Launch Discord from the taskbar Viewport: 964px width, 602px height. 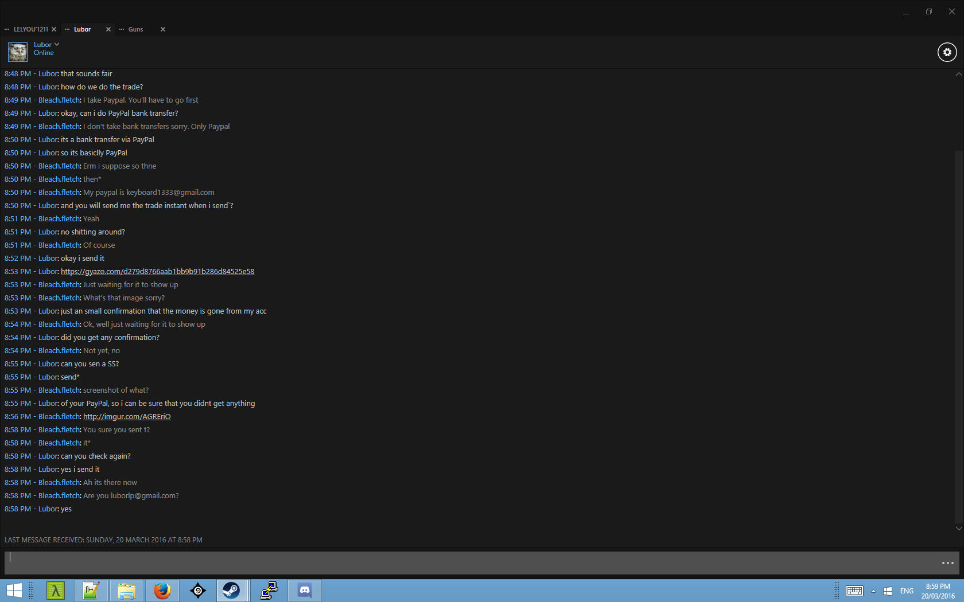click(305, 590)
